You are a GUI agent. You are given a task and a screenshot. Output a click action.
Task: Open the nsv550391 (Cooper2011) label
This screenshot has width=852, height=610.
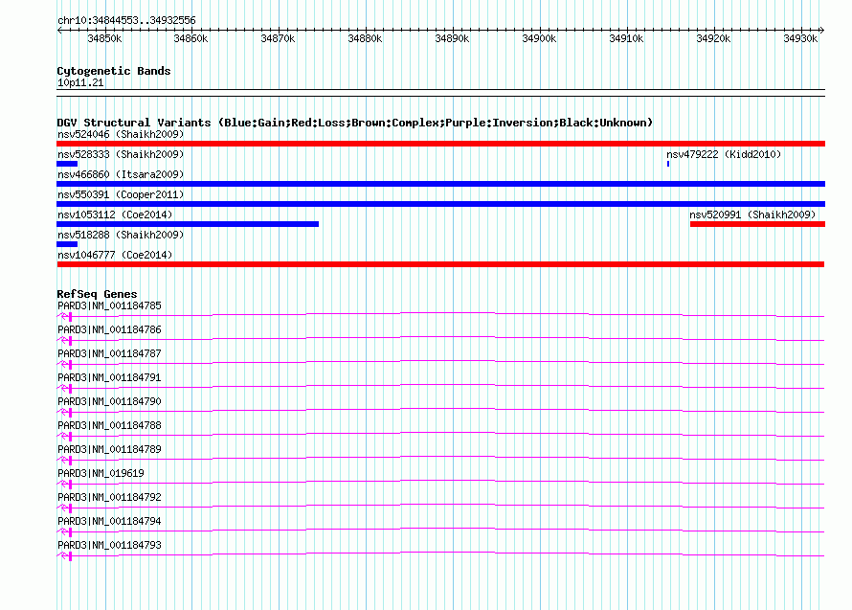pyautogui.click(x=121, y=194)
